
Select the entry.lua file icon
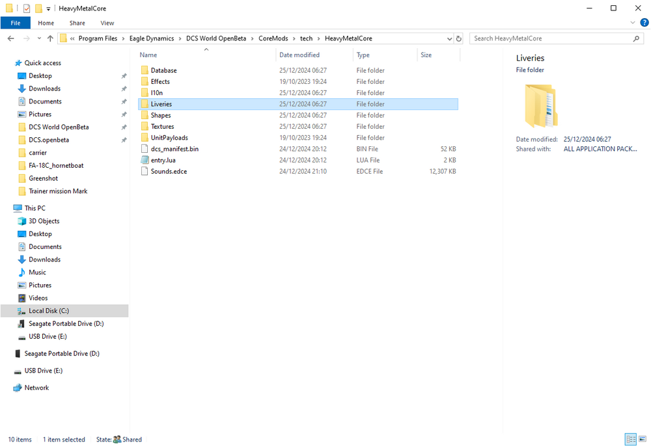(145, 160)
